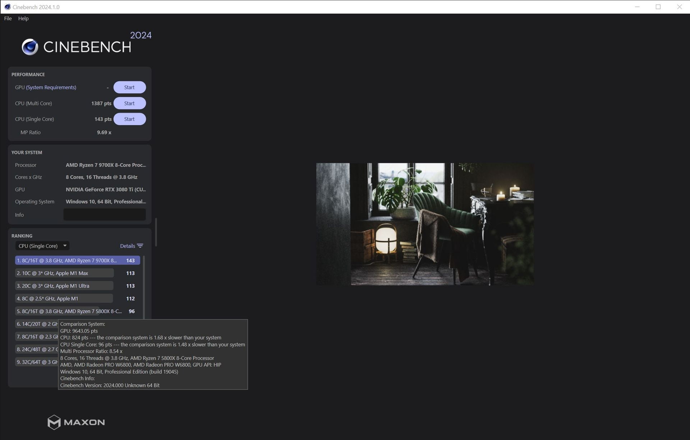Screen dimensions: 690x440
Task: Minimize the Cinebench window
Action: tap(637, 7)
